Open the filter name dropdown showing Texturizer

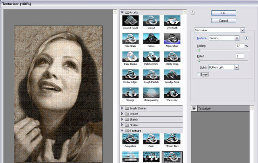pos(219,30)
